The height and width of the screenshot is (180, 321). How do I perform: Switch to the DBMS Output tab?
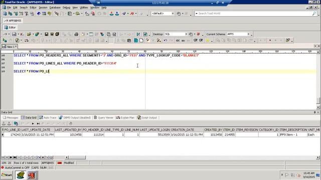click(75, 117)
